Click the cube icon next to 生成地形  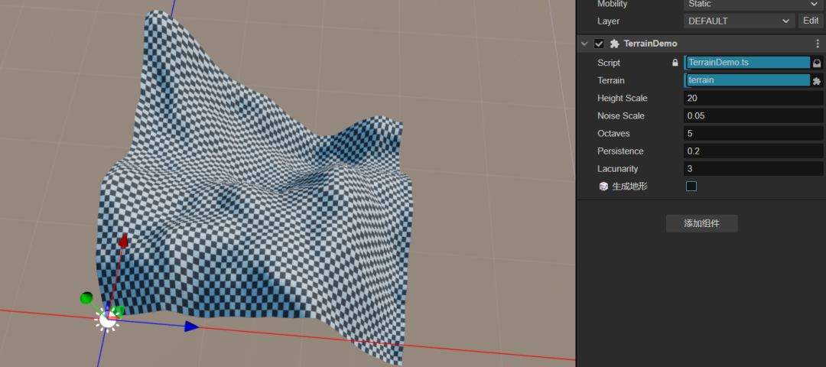click(x=603, y=186)
